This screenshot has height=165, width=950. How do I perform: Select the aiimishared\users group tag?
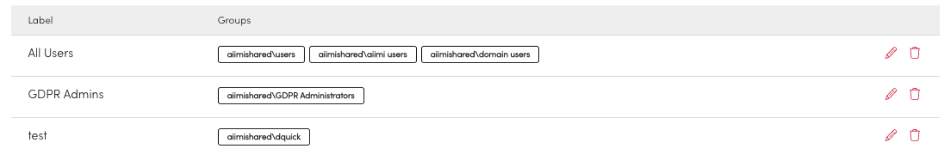point(261,55)
